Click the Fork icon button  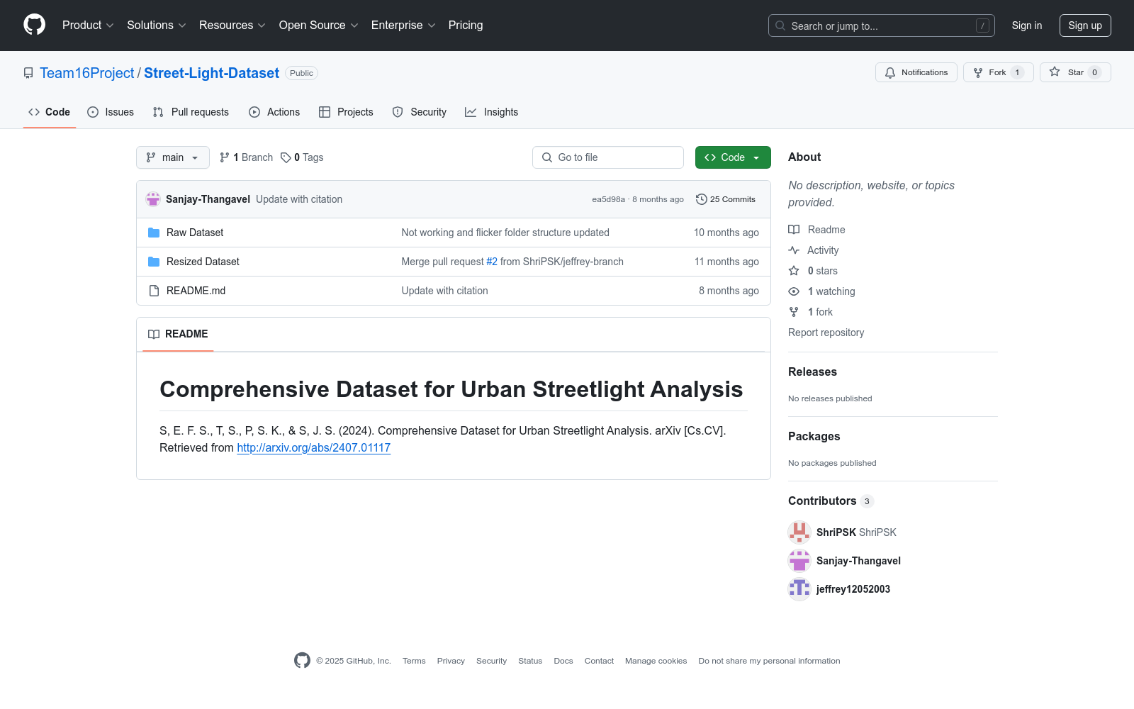[x=978, y=72]
